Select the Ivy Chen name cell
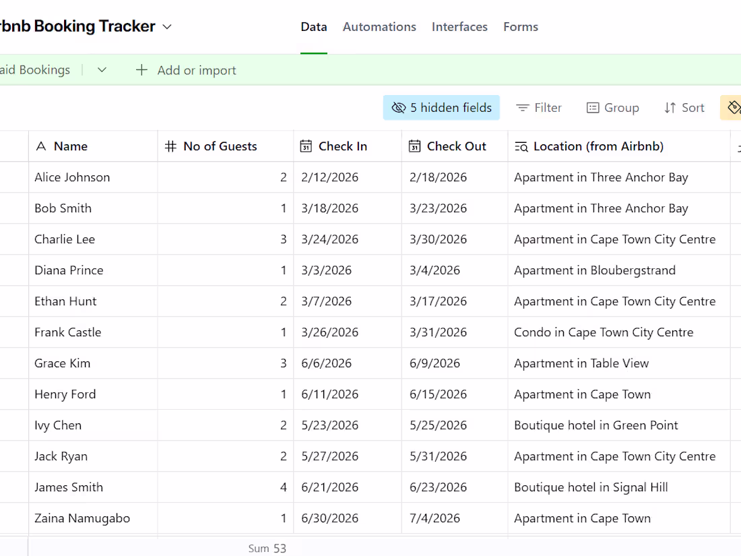This screenshot has width=741, height=556. coord(93,425)
